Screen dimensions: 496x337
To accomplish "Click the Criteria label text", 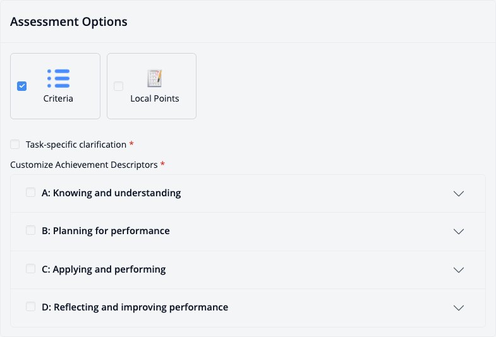I will coord(58,98).
